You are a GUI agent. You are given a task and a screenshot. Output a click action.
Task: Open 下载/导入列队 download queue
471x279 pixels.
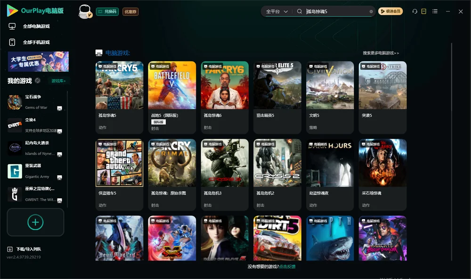point(29,249)
